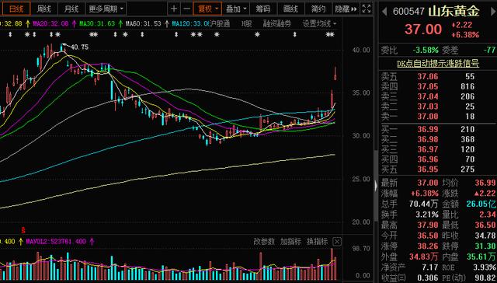Click the last snowflake event marker in the row under the MA labels
The image size is (497, 283).
[332, 34]
